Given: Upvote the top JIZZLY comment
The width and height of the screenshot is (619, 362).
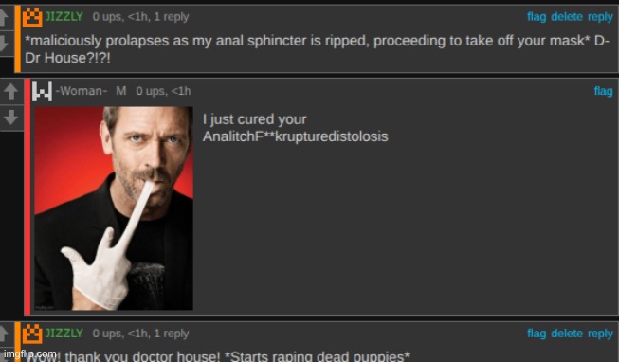Looking at the screenshot, I should point(4,17).
